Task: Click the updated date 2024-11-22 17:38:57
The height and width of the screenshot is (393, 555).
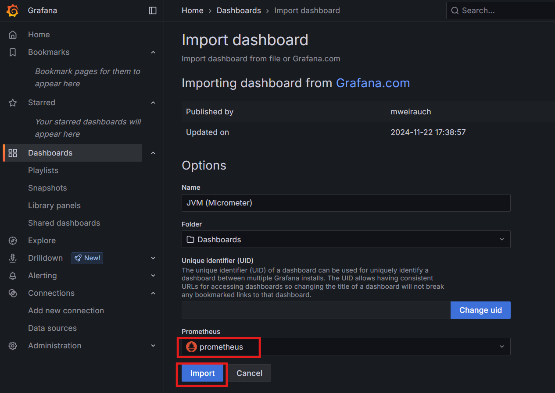Action: pyautogui.click(x=428, y=132)
